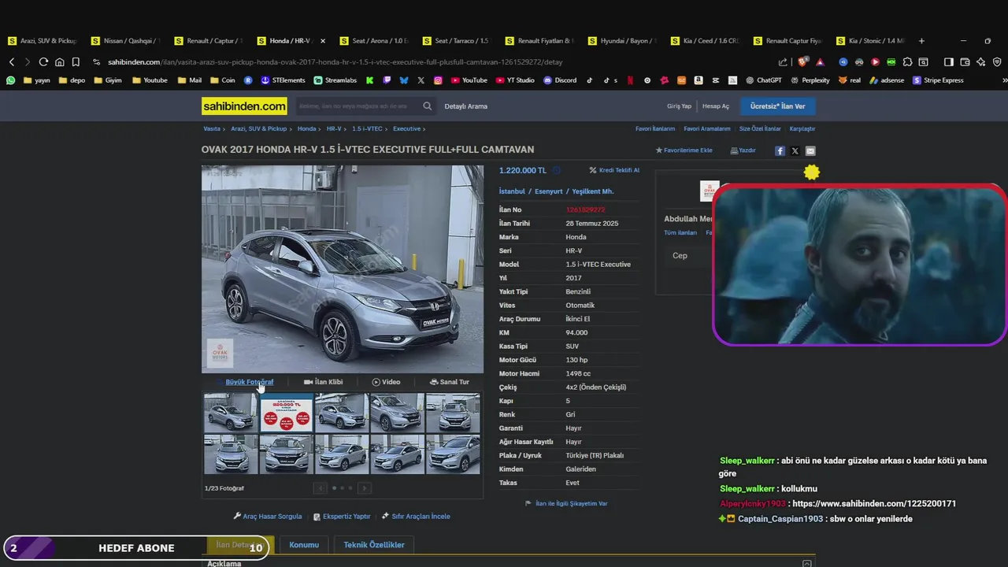Viewport: 1008px width, 567px height.
Task: Open the Karşılaştır link
Action: pyautogui.click(x=802, y=128)
